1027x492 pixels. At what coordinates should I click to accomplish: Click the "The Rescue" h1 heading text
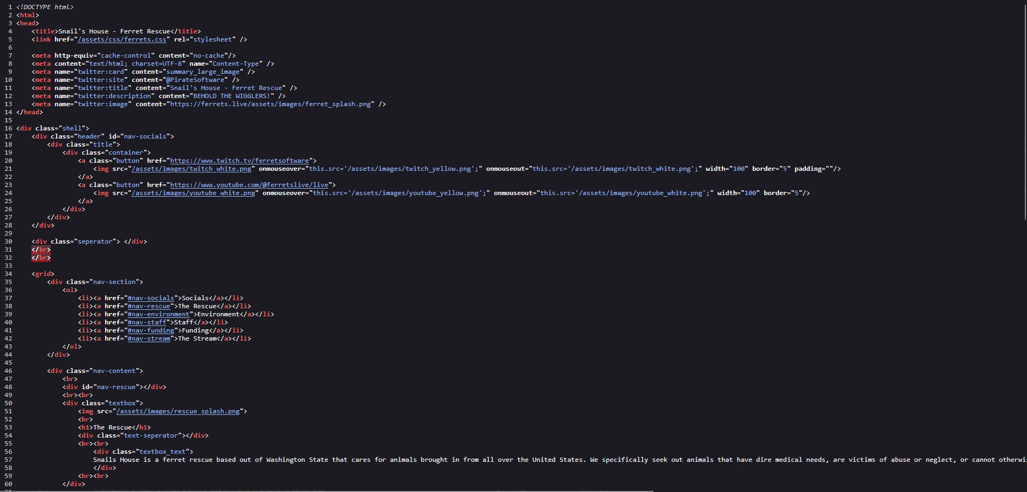[x=112, y=427]
